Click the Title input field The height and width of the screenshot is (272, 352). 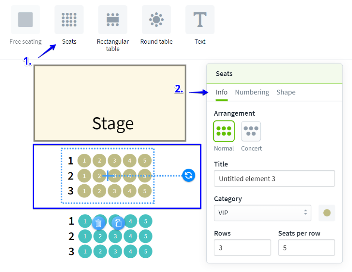(274, 179)
